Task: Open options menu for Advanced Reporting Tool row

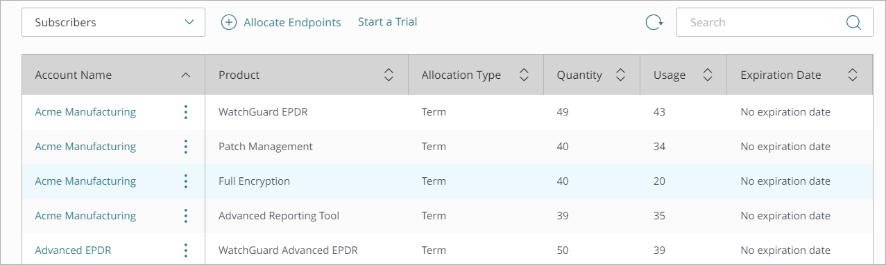Action: (185, 215)
